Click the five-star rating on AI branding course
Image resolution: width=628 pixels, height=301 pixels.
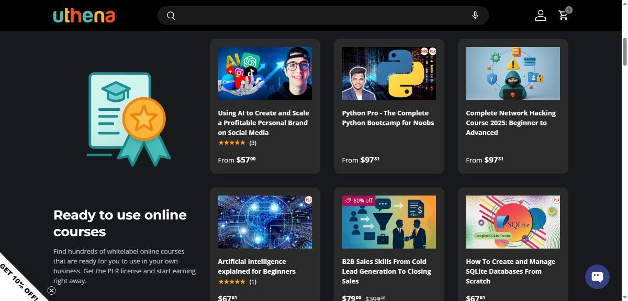click(231, 143)
